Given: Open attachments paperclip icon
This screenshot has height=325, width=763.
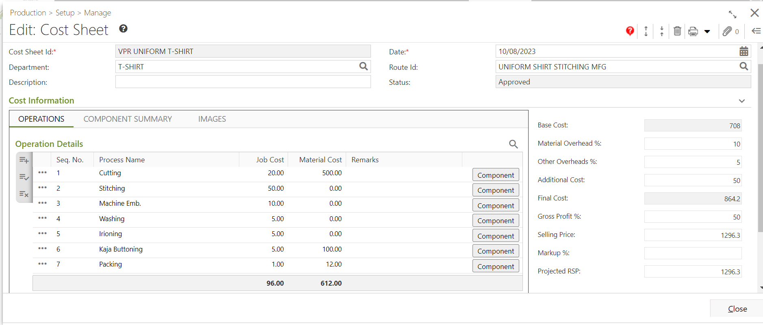Looking at the screenshot, I should click(727, 31).
